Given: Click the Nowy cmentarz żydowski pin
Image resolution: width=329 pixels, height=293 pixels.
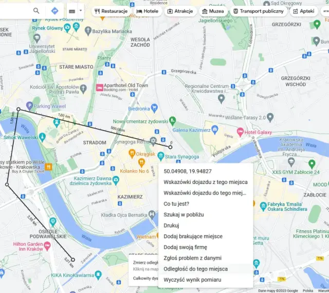Looking at the screenshot, I should tap(172, 121).
